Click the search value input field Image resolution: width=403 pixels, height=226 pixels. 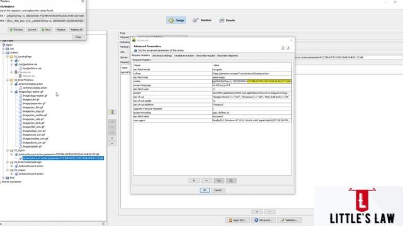[x=45, y=16]
